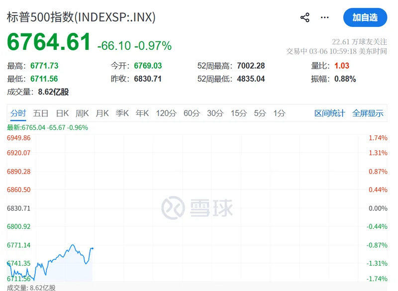Click the 全屏显示 fullscreen link
This screenshot has height=291, width=398.
click(x=368, y=113)
